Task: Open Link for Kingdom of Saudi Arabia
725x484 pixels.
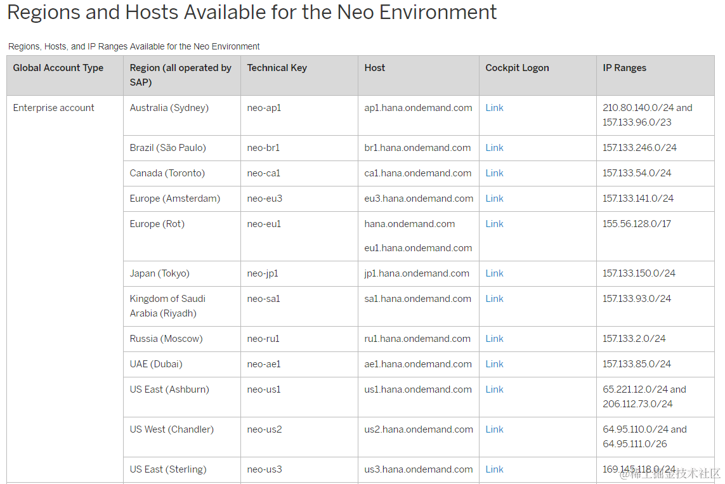Action: [494, 299]
